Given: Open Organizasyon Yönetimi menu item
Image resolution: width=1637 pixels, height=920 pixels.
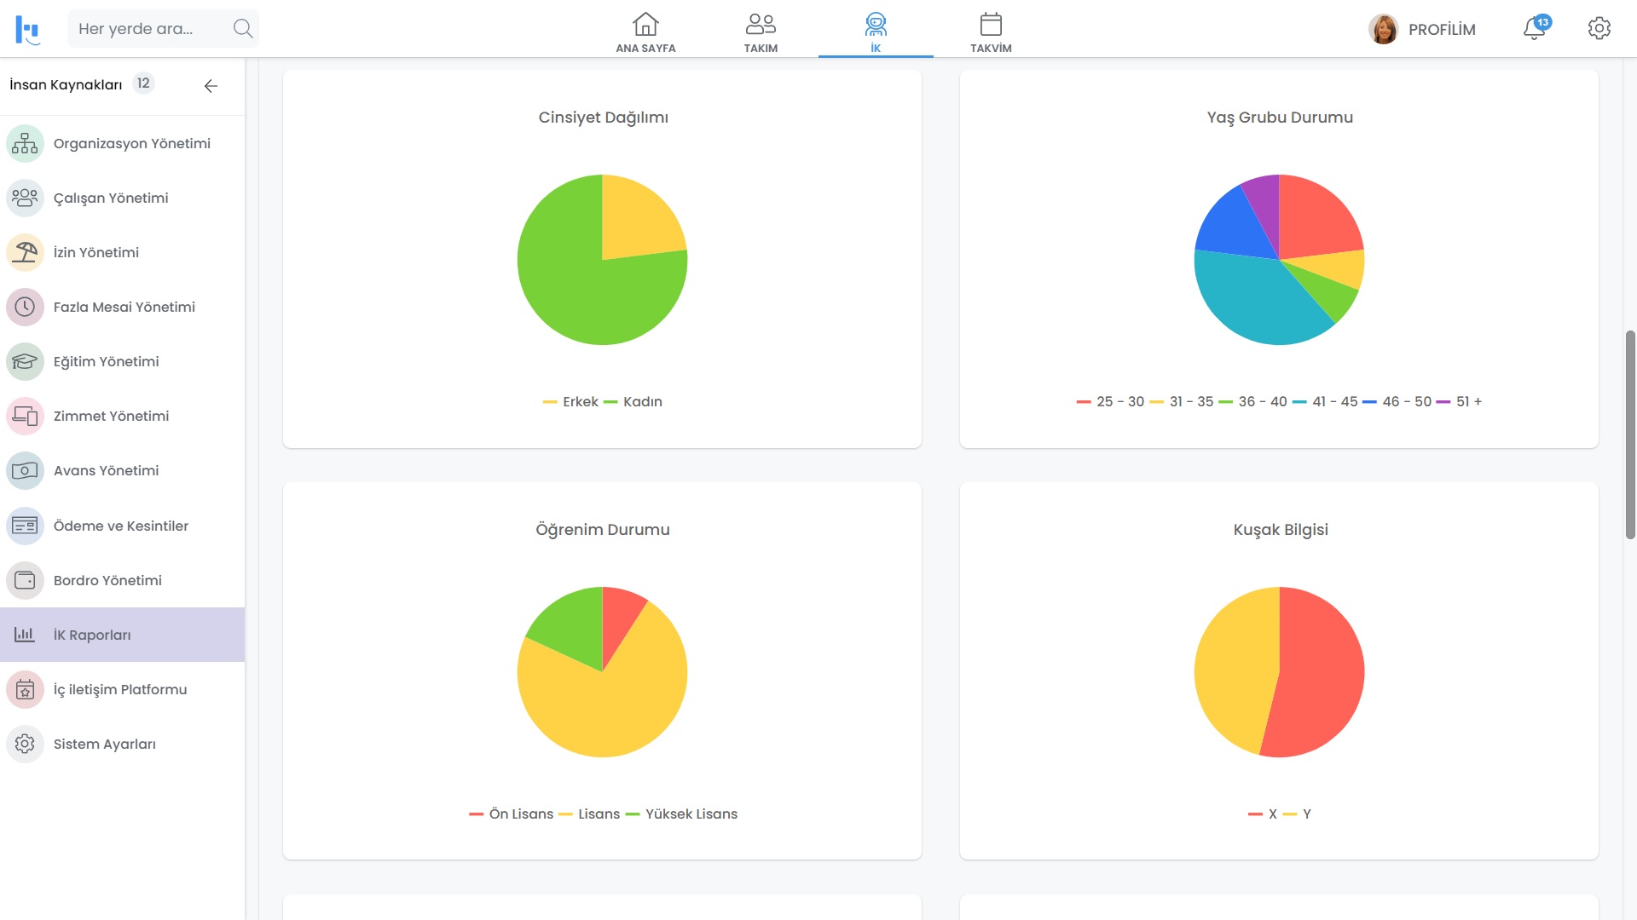Looking at the screenshot, I should point(123,143).
